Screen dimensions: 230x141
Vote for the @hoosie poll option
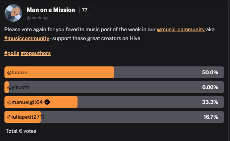pos(114,72)
